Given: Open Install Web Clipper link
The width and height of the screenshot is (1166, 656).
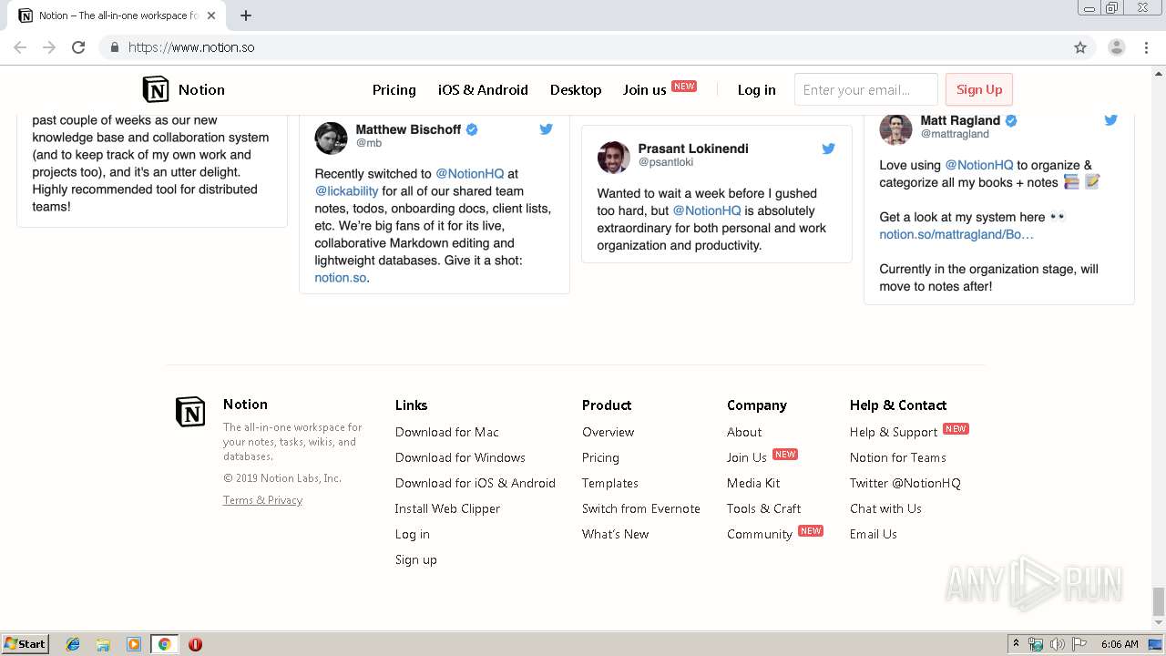Looking at the screenshot, I should point(447,508).
